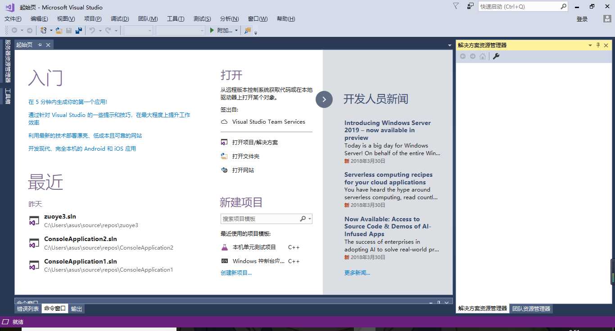
Task: Click the Navigate Backward toolbar icon
Action: click(14, 30)
